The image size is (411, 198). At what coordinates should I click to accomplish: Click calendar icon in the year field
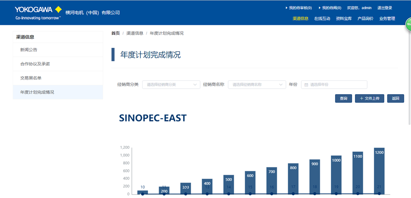pos(306,85)
